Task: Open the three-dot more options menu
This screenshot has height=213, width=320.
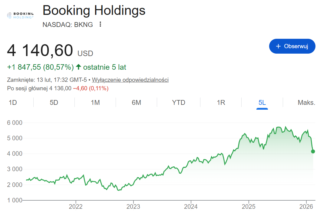Action: point(101,24)
